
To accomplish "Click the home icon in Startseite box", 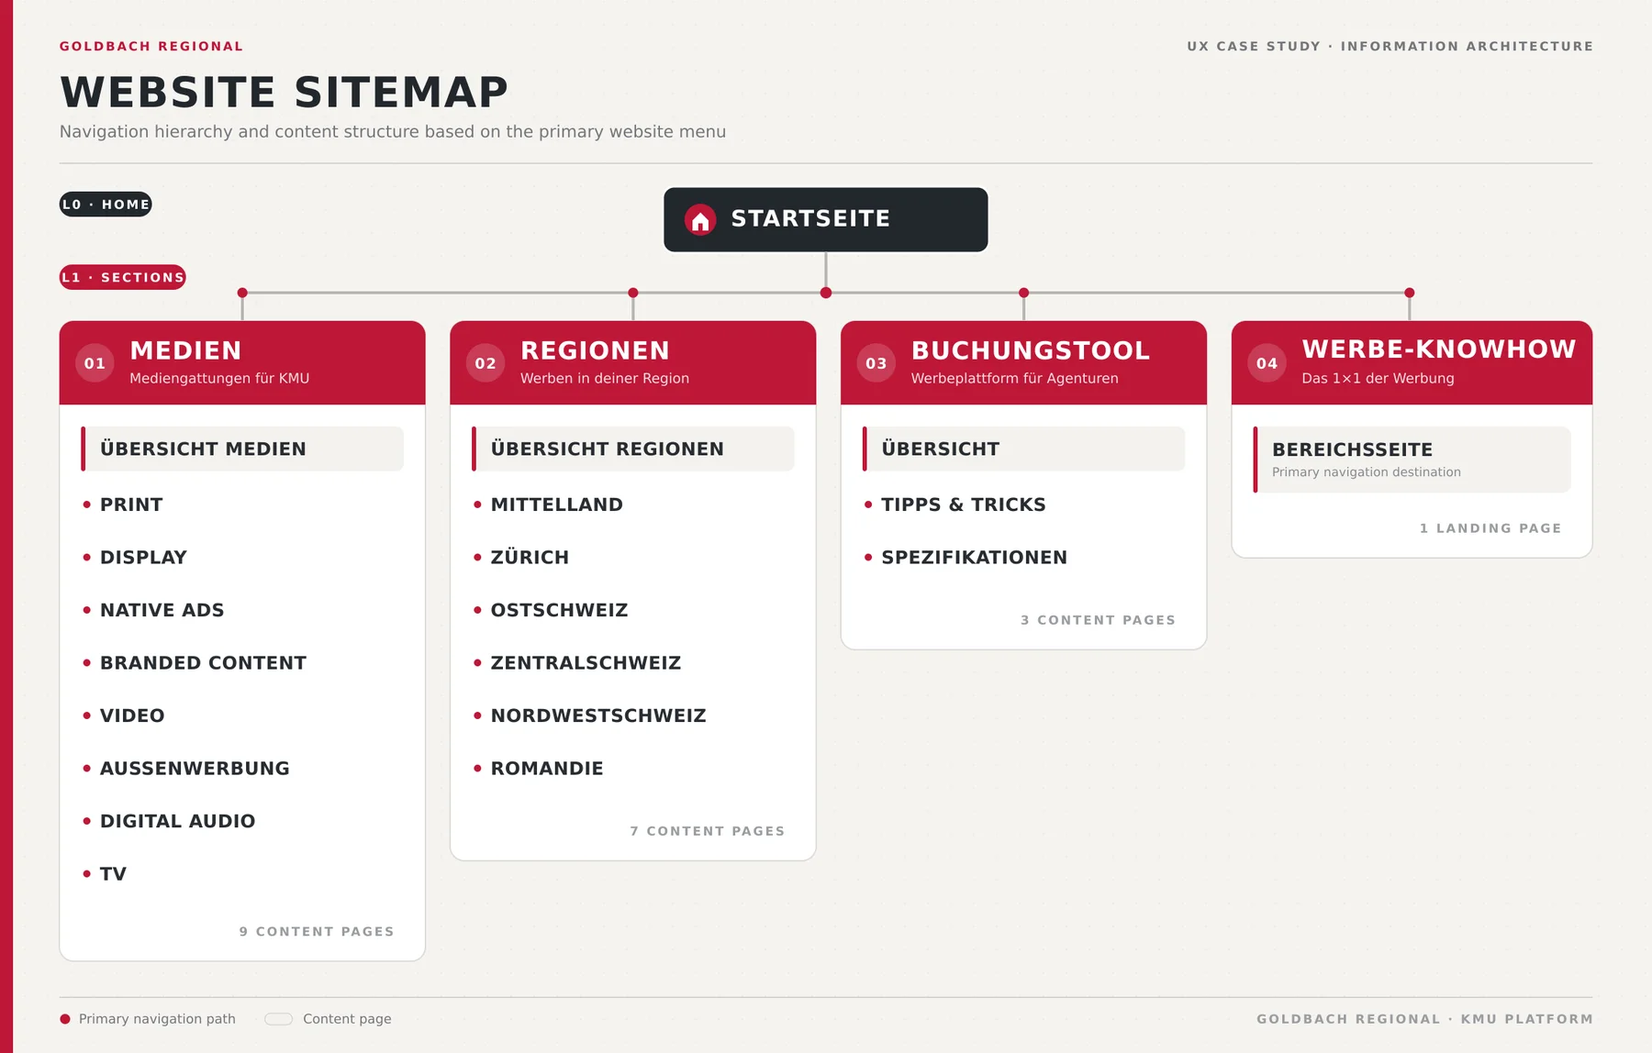I will coord(700,220).
